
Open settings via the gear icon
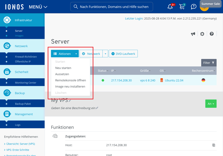[202, 34]
